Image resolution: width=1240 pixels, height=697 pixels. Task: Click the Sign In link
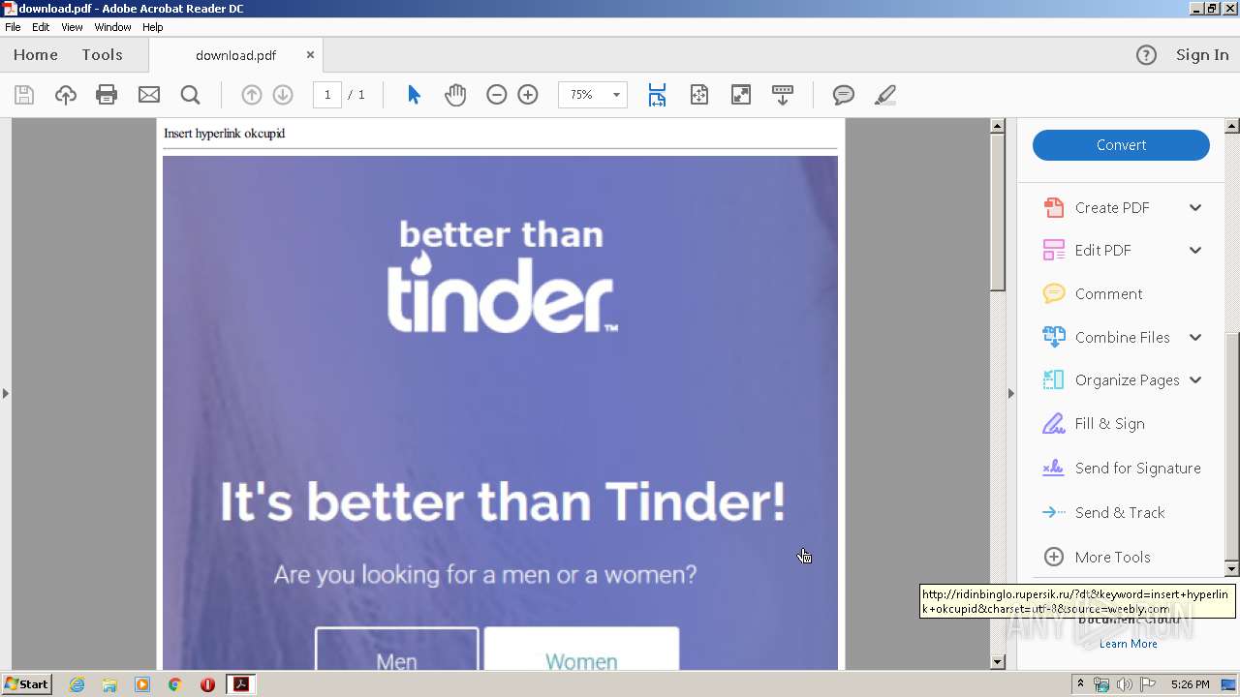coord(1202,55)
